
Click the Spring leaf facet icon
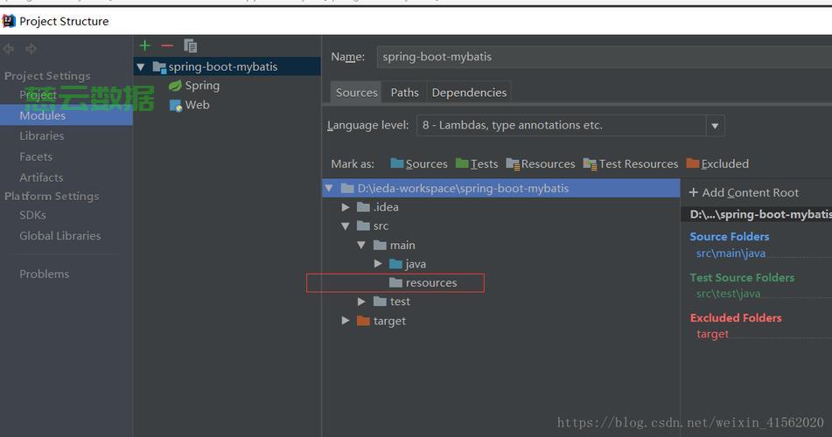pos(175,86)
